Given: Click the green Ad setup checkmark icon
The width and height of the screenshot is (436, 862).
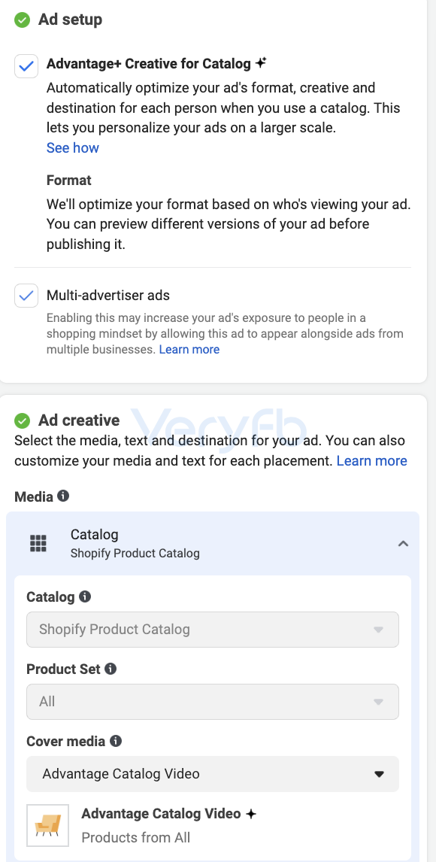Looking at the screenshot, I should click(22, 20).
